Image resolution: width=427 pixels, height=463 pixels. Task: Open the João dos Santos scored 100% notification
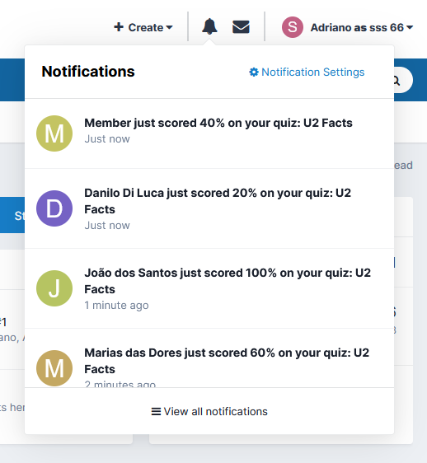(209, 288)
